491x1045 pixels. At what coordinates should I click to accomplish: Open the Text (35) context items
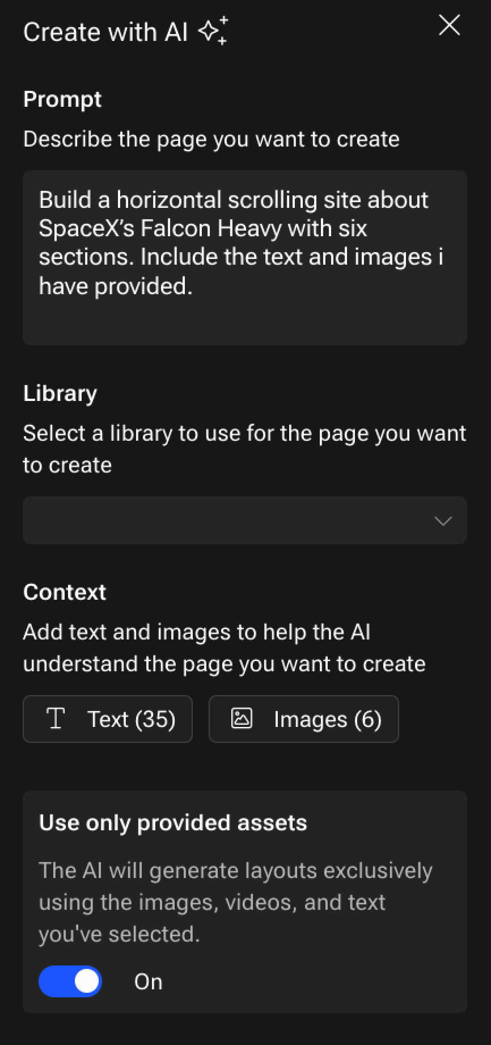click(x=108, y=719)
